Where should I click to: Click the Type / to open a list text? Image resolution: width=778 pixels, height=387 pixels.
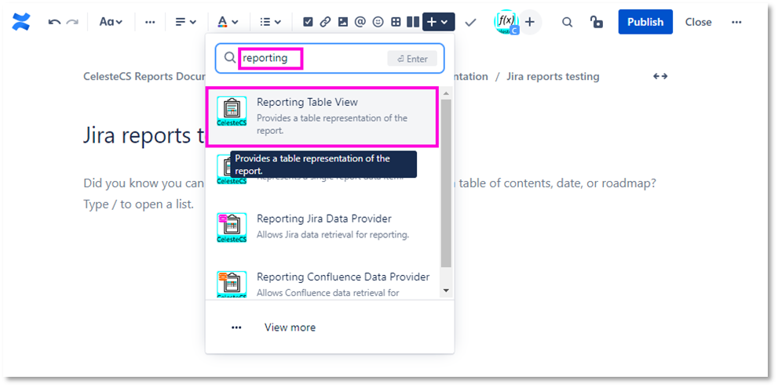pos(138,204)
